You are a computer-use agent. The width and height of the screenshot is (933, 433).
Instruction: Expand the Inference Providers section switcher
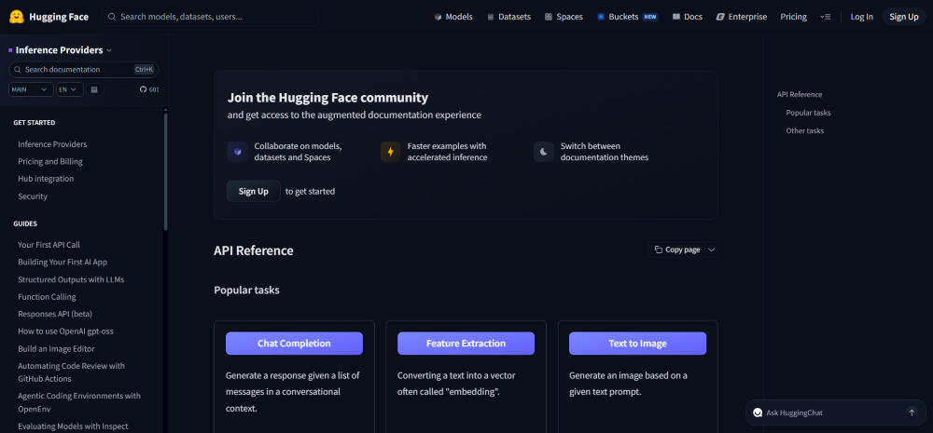click(x=109, y=50)
